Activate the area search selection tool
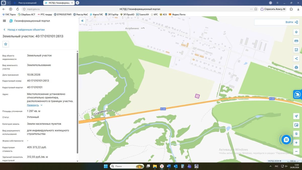Image resolution: width=302 pixels, height=170 pixels. pos(296,50)
